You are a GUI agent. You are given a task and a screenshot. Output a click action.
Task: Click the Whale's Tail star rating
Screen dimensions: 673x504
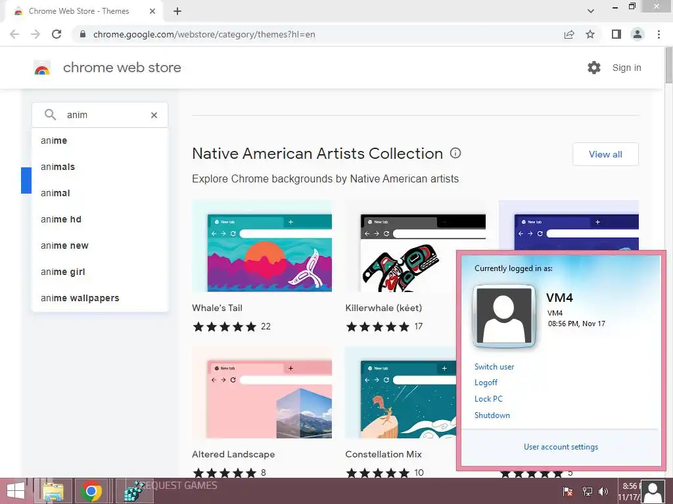[x=225, y=327]
